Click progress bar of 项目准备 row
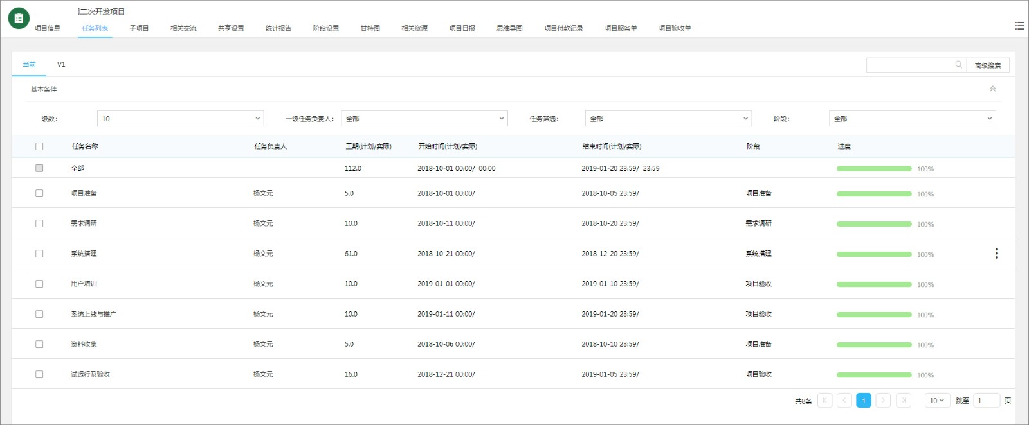This screenshot has width=1029, height=425. [874, 194]
